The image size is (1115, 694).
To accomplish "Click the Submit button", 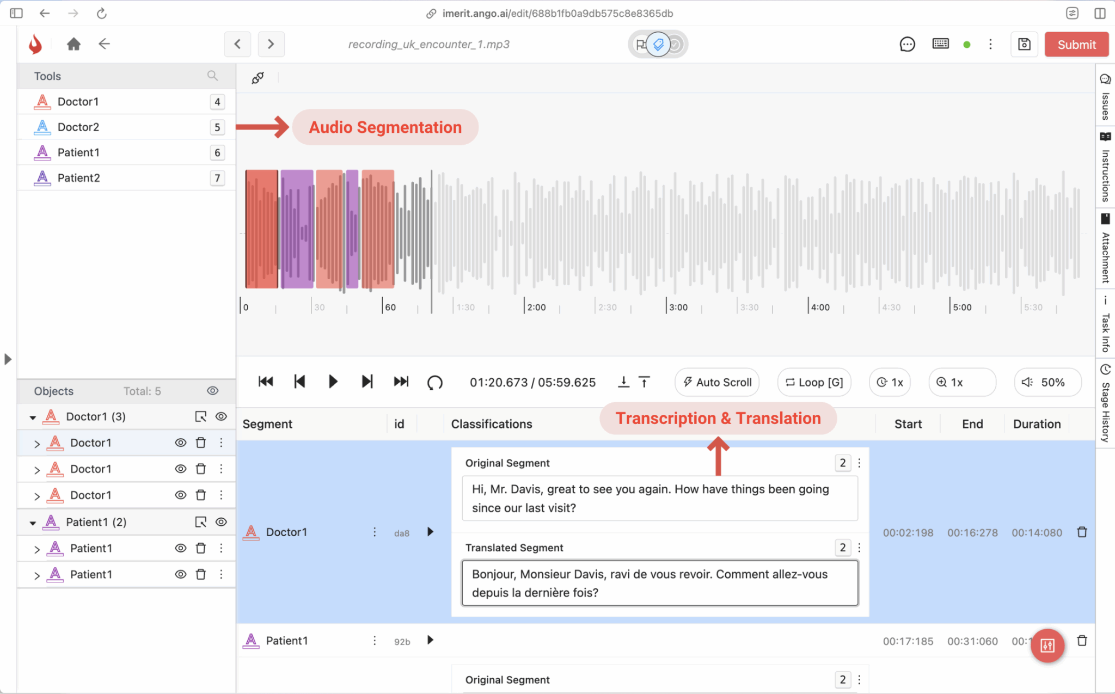I will click(1076, 44).
